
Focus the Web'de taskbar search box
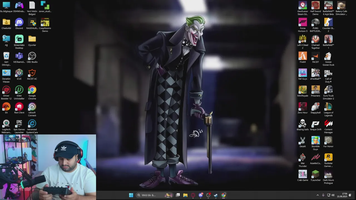pos(154,195)
